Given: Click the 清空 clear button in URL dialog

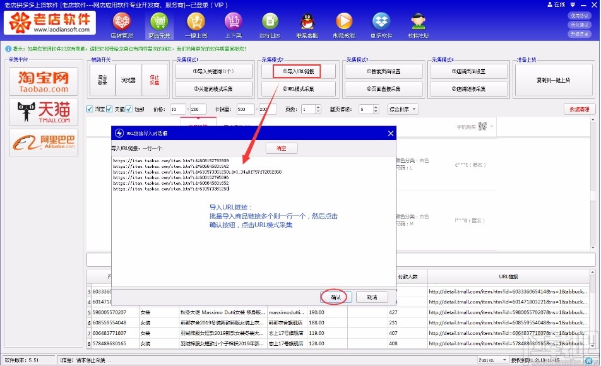Looking at the screenshot, I should point(282,148).
